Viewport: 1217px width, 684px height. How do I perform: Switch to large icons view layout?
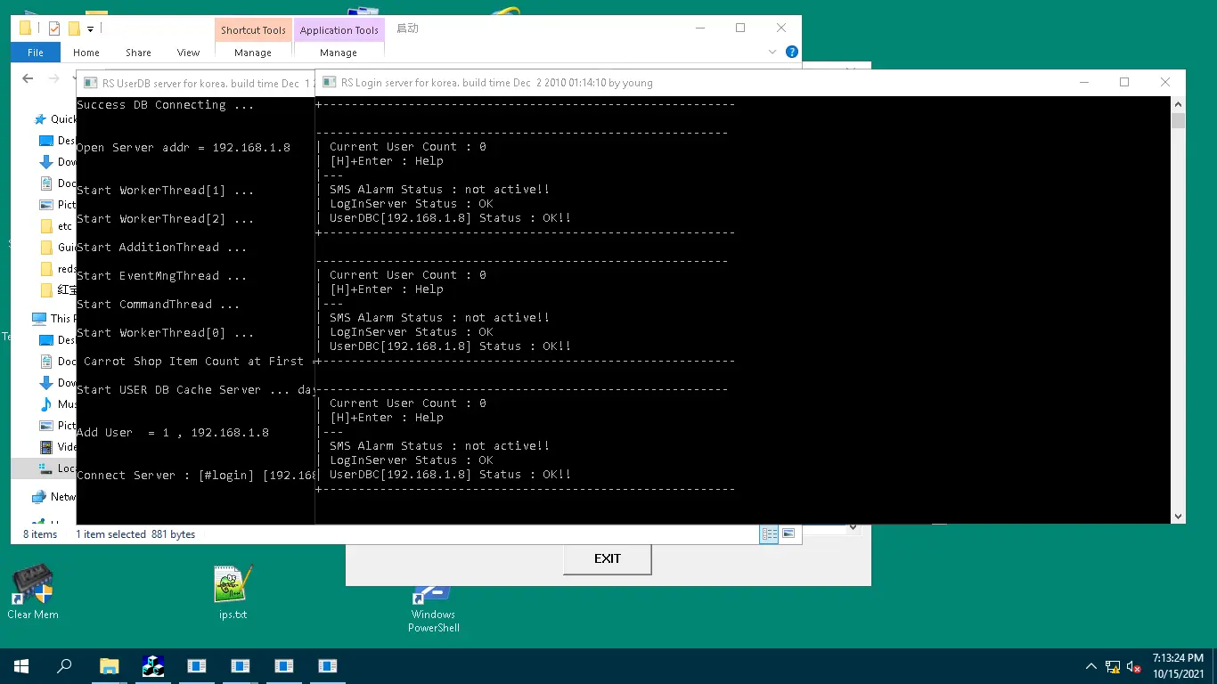pos(788,533)
